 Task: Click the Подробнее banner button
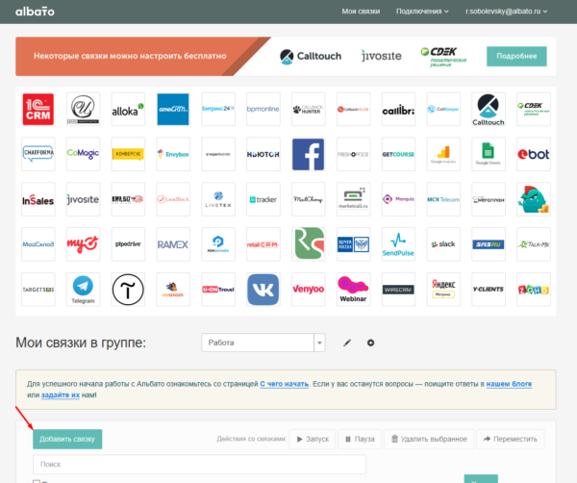tap(516, 56)
